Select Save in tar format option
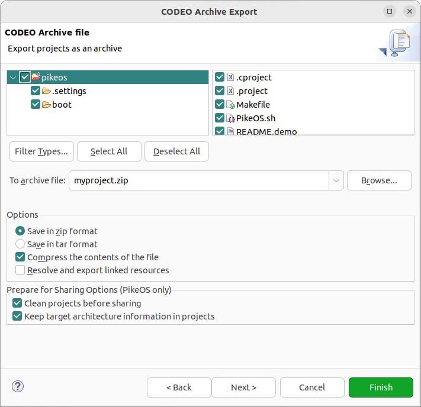421x407 pixels. click(x=21, y=244)
